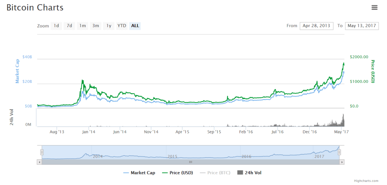Screen dimensions: 387x185
Task: Click the navigator scrollbar right arrow
Action: click(x=342, y=162)
